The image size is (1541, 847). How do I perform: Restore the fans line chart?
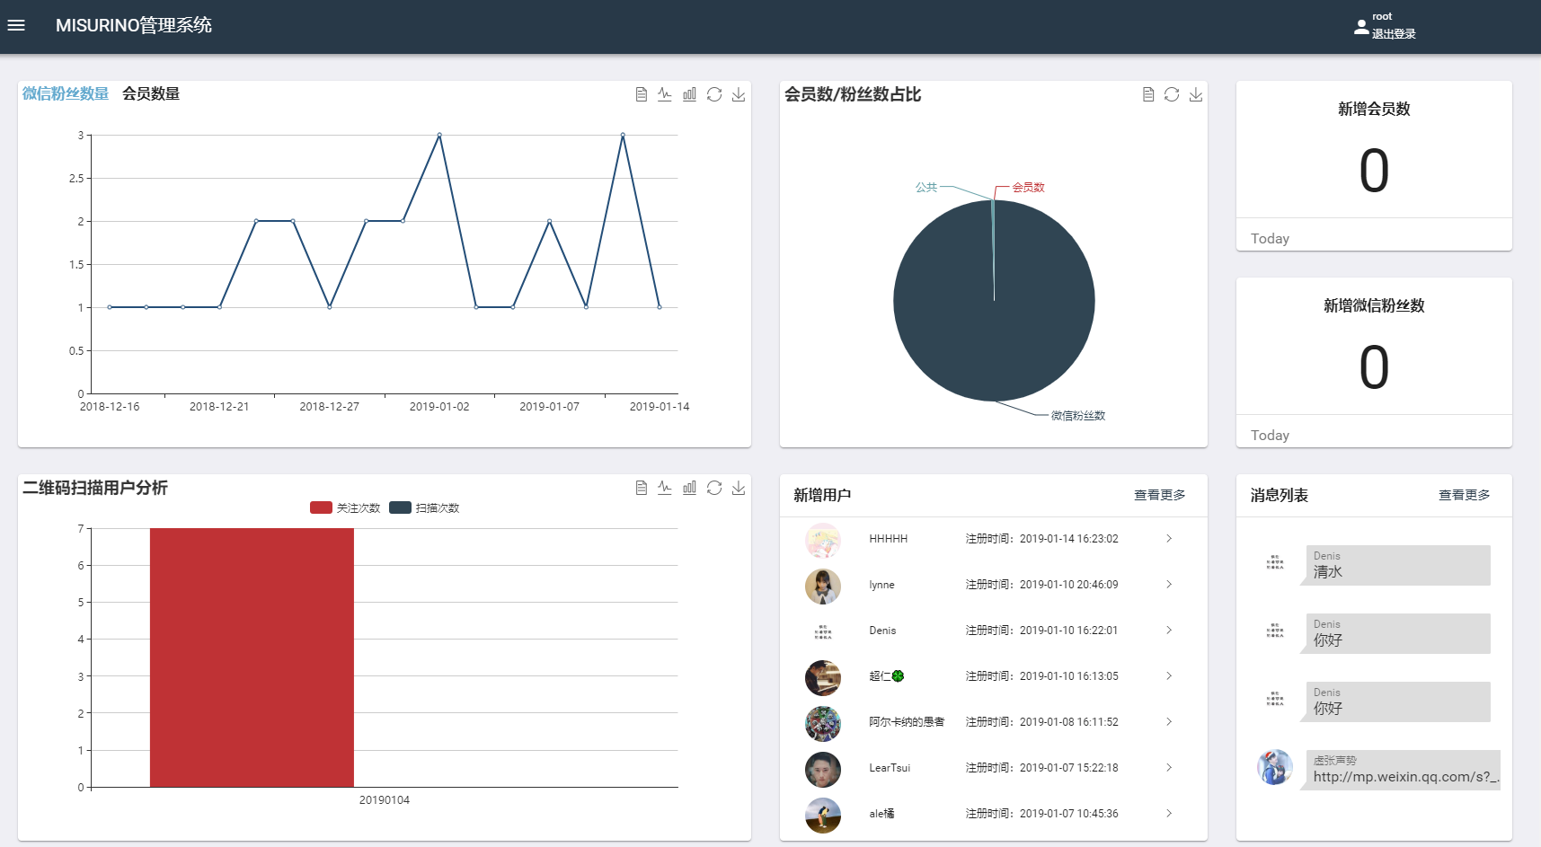click(x=714, y=94)
